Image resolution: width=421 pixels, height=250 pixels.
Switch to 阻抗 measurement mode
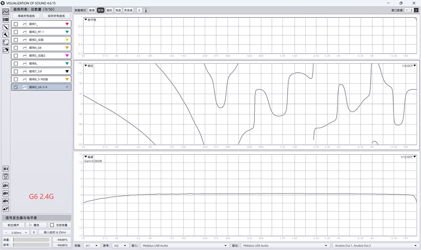pyautogui.click(x=109, y=10)
